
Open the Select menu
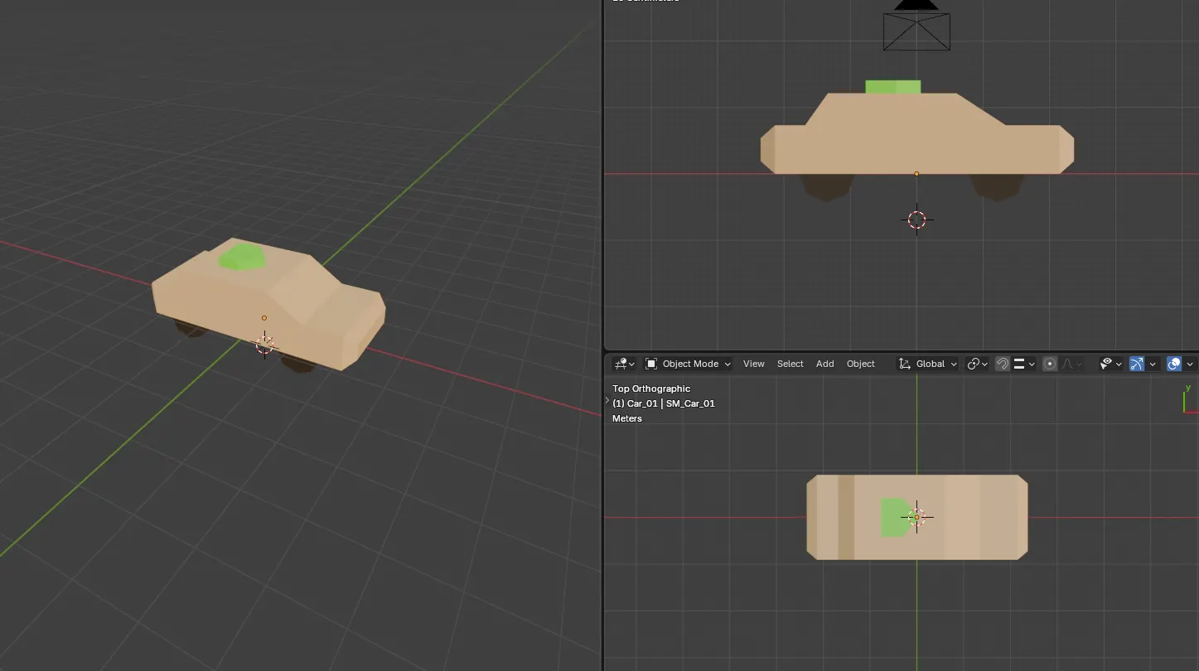tap(790, 364)
